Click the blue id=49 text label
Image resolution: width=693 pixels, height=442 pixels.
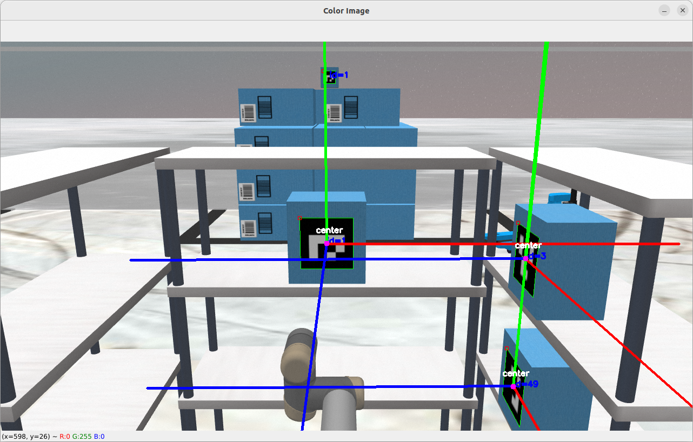528,384
